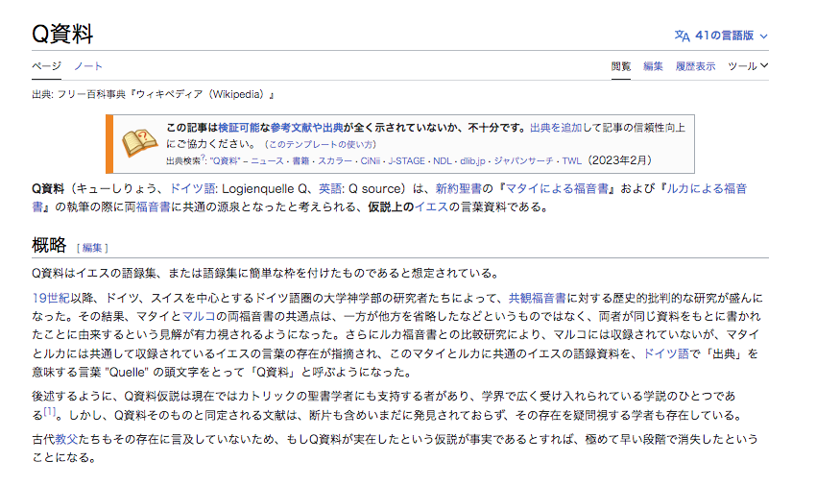Follow the 新約聖書 link
Image resolution: width=816 pixels, height=486 pixels.
pos(458,188)
